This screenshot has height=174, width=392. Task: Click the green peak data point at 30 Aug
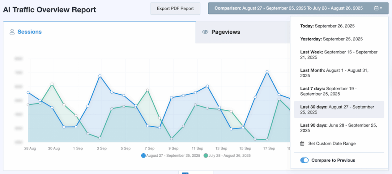tap(52, 84)
